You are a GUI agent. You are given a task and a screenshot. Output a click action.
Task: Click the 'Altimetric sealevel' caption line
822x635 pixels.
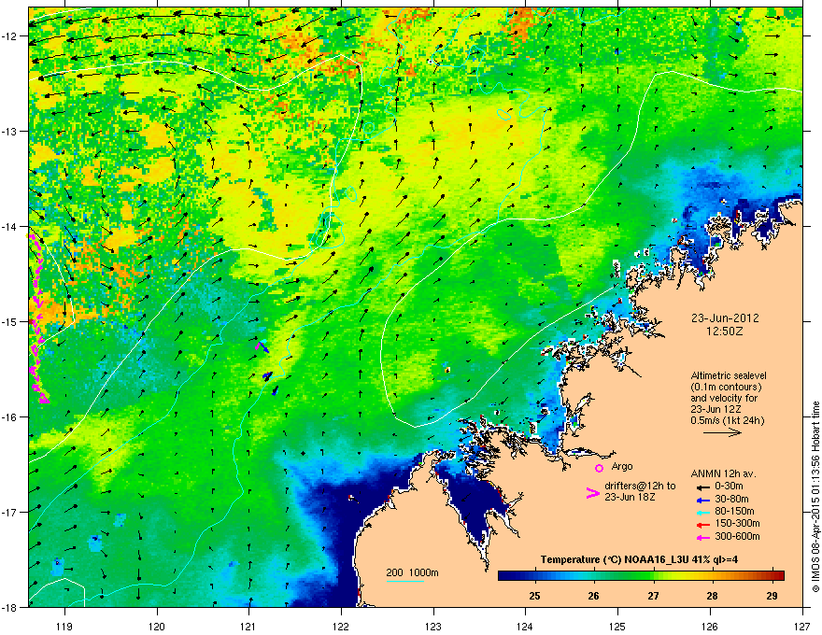tap(729, 375)
